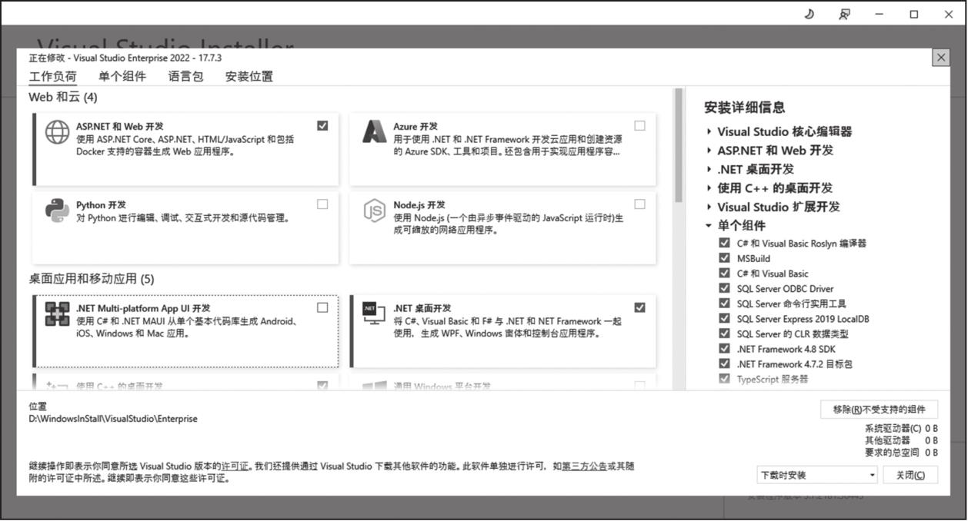The width and height of the screenshot is (968, 521).
Task: Uncheck SQL Server 命令行实用工具 component
Action: [x=724, y=304]
